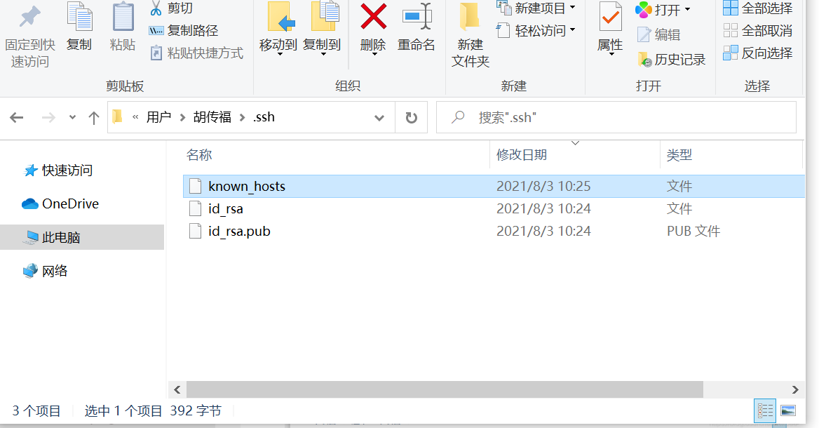Open recent locations dropdown arrow
The image size is (819, 428).
tap(73, 118)
